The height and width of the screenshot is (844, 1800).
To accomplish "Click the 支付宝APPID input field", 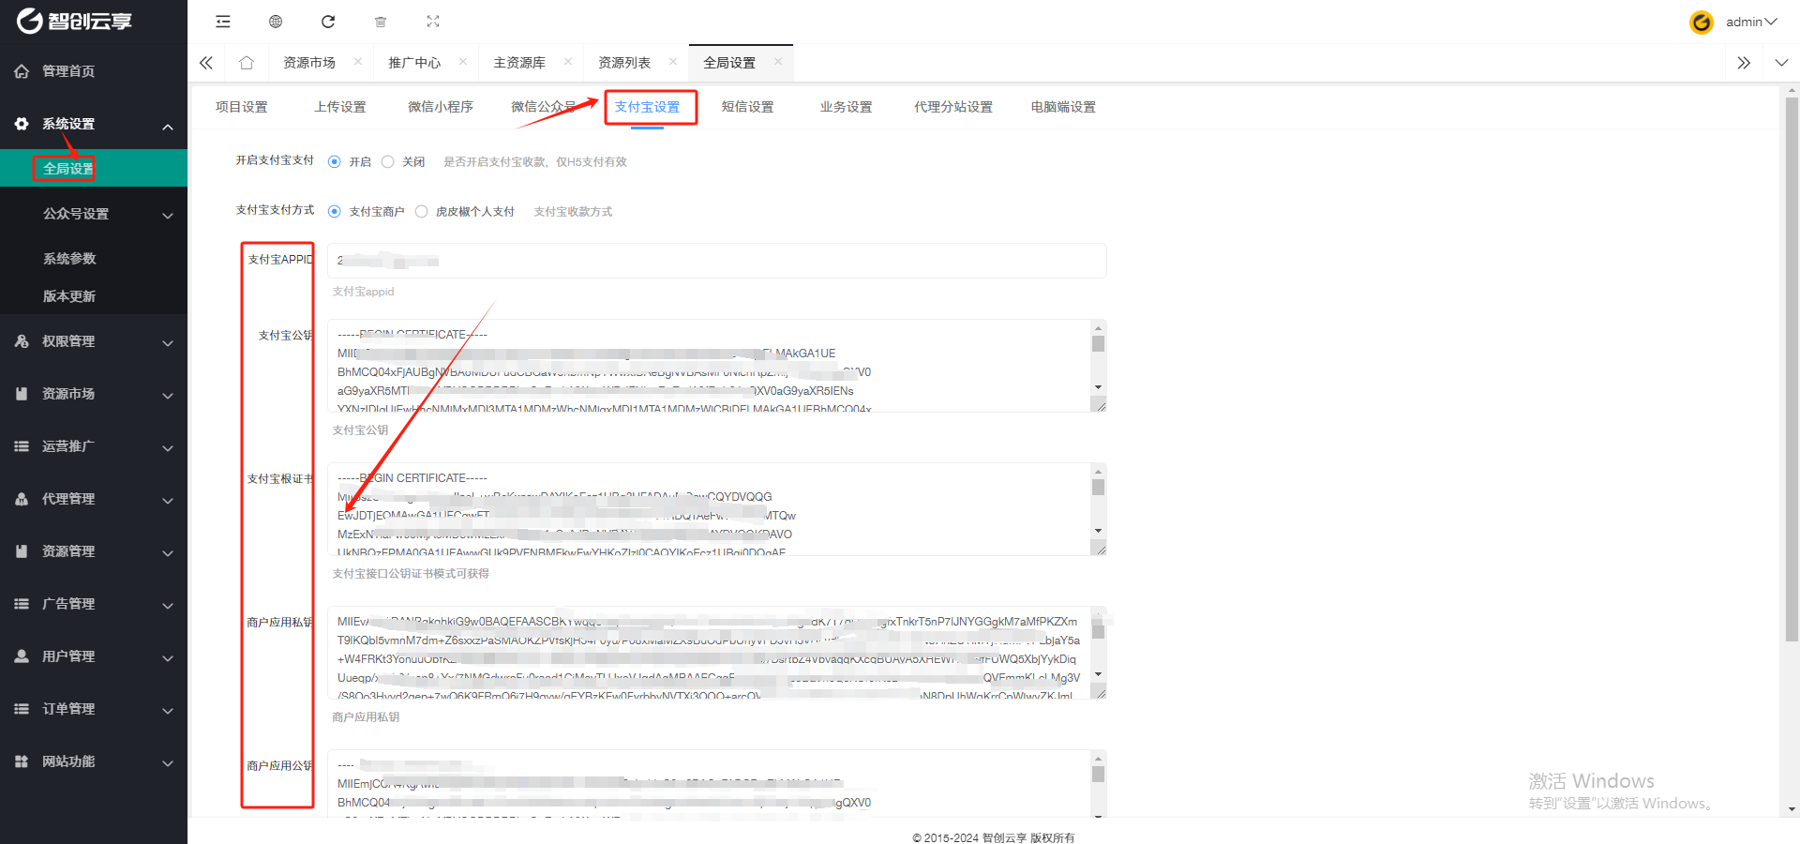I will pos(717,261).
